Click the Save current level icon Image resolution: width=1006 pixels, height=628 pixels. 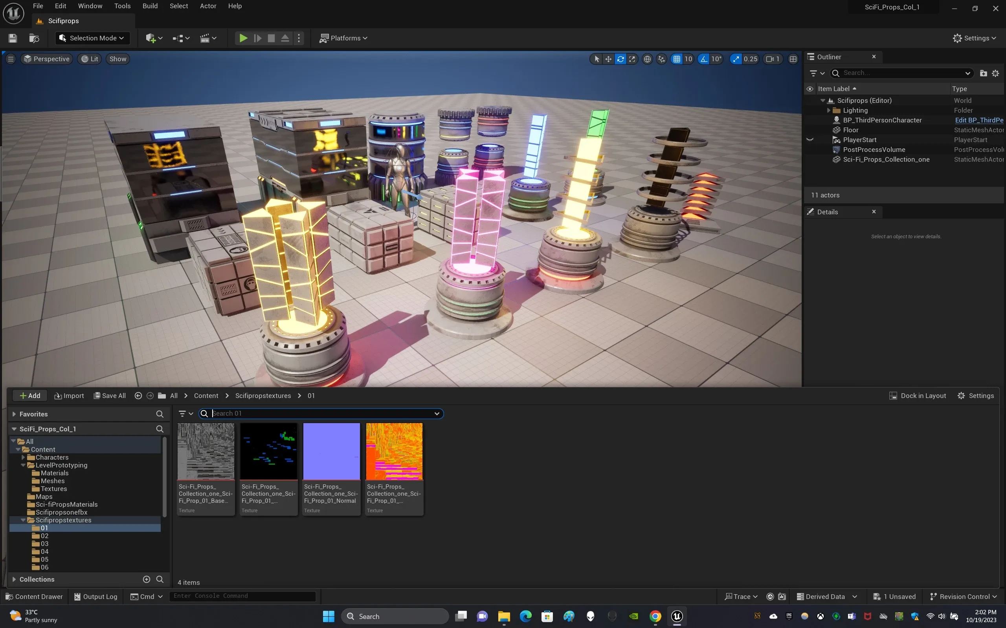pos(13,38)
